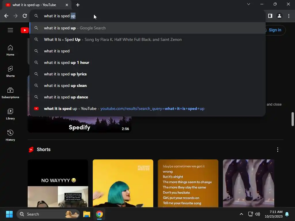
Task: Click the red Shorts section logo icon
Action: click(x=31, y=150)
